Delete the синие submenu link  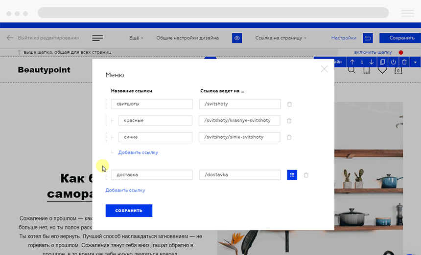pyautogui.click(x=289, y=137)
